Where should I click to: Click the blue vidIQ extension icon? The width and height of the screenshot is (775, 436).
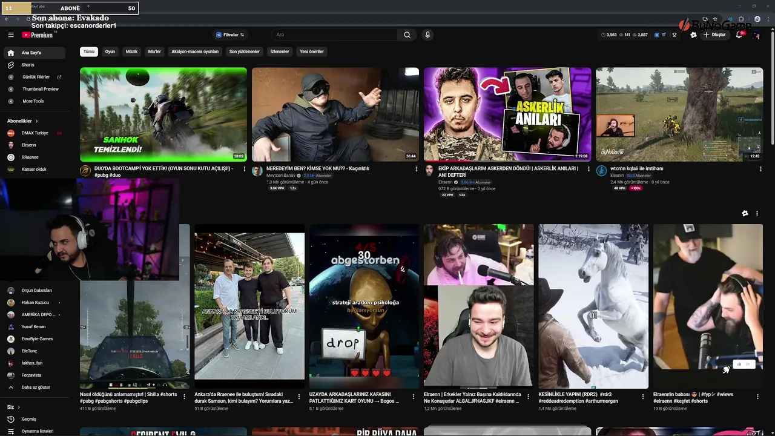click(657, 35)
